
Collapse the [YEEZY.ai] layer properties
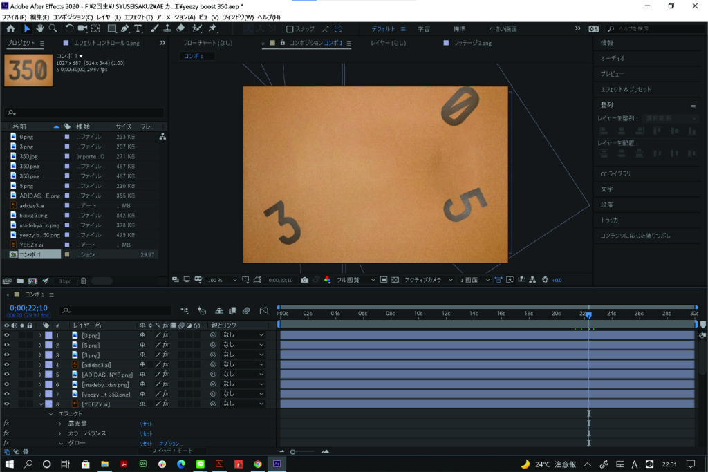tap(41, 404)
